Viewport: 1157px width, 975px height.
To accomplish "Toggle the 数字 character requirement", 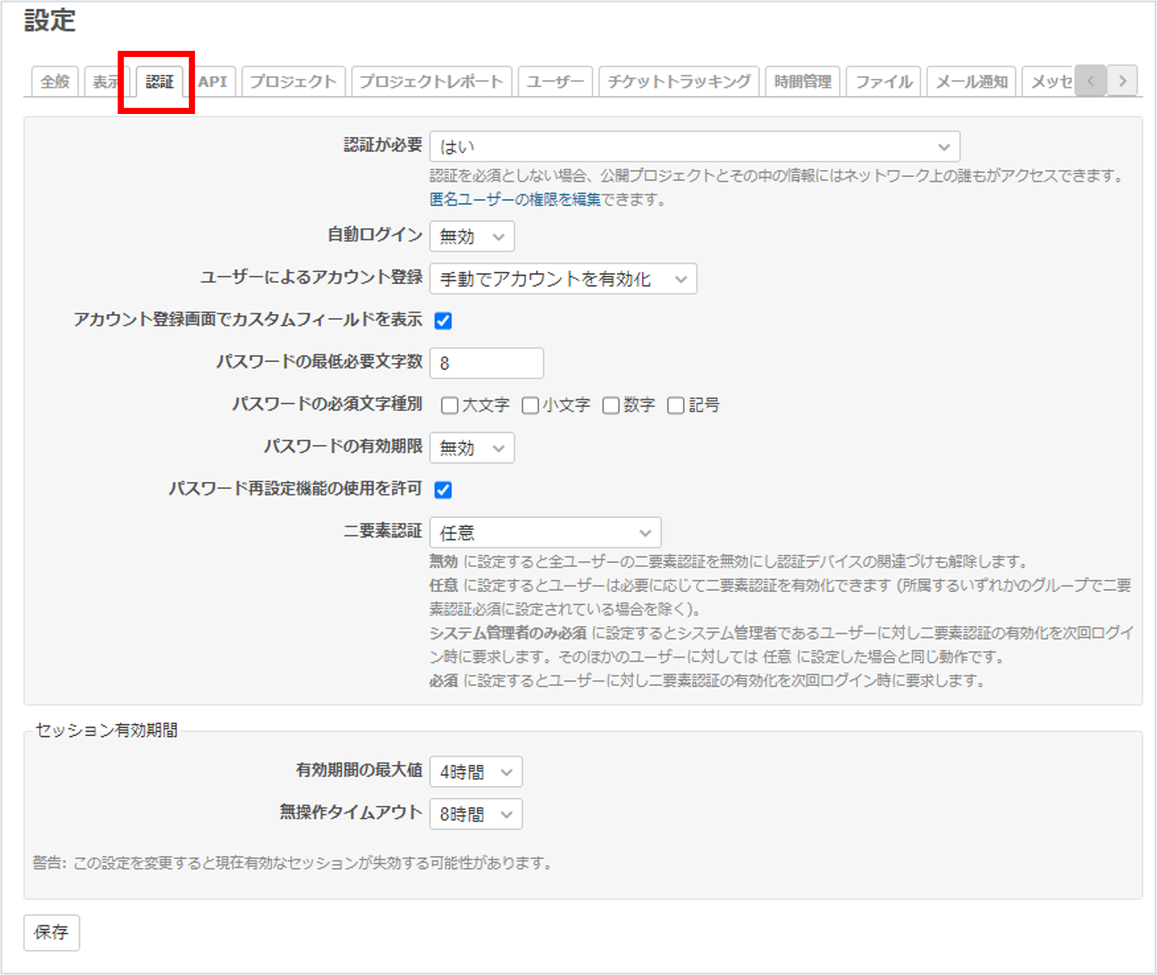I will (610, 405).
